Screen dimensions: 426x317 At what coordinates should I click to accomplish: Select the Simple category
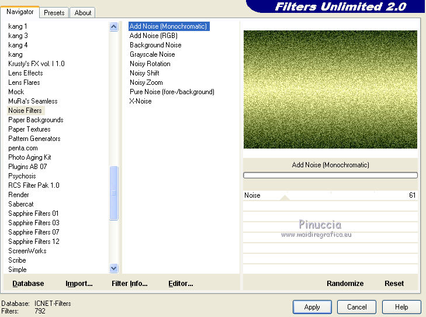[18, 270]
